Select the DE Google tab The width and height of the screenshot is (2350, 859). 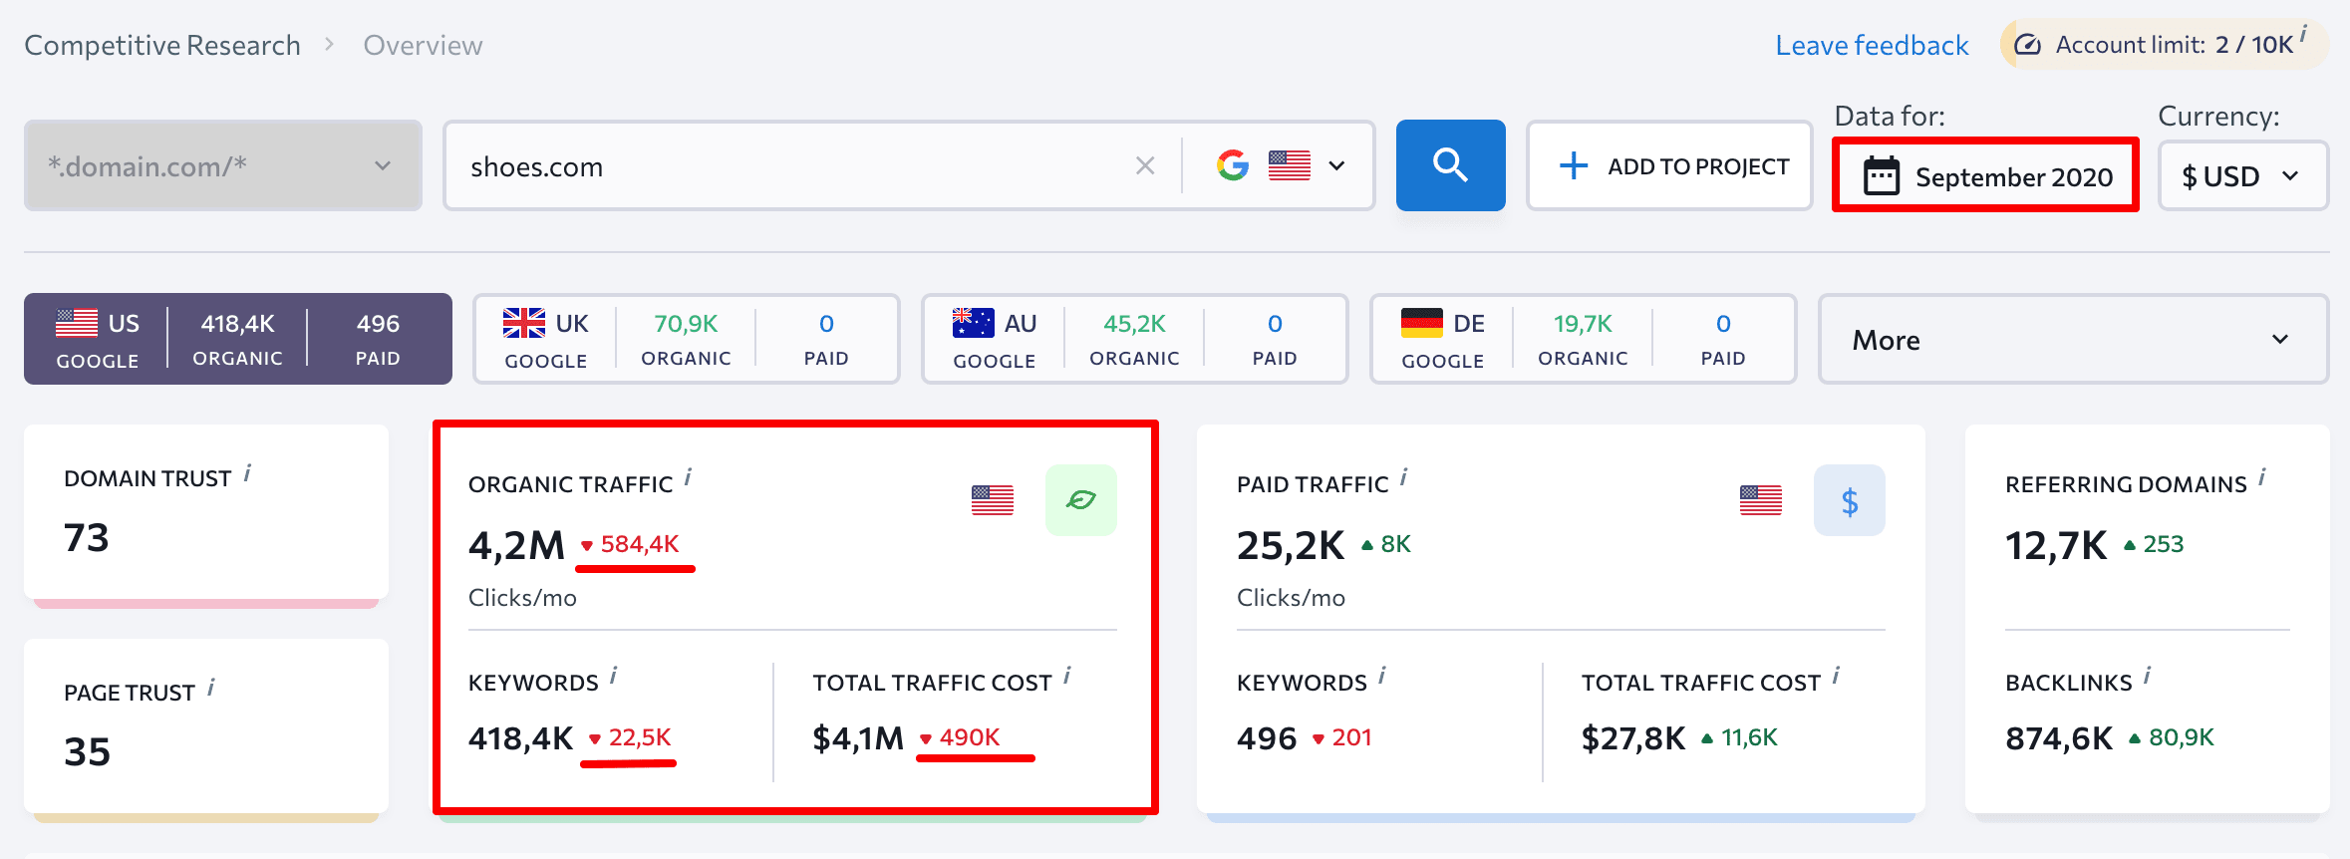[1584, 339]
